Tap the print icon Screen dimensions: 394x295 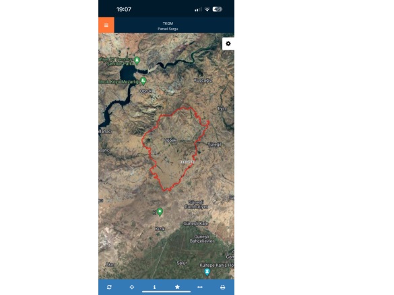tap(223, 287)
